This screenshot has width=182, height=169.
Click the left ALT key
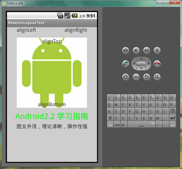(x=110, y=124)
